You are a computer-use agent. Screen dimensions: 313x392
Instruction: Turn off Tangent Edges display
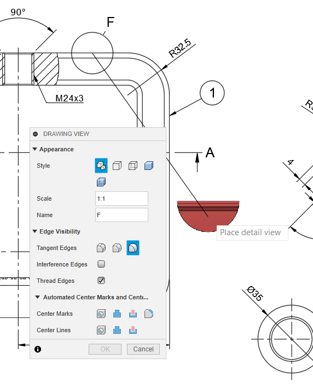click(133, 248)
